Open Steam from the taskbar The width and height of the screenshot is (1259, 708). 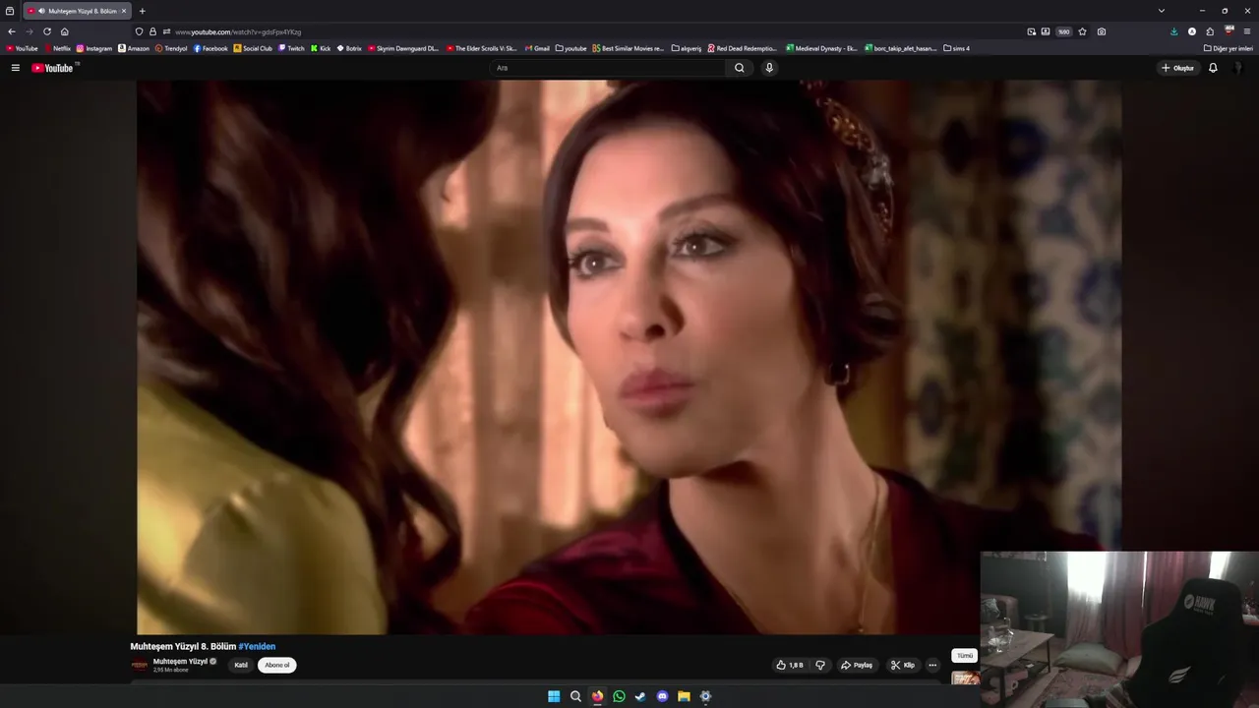(640, 696)
